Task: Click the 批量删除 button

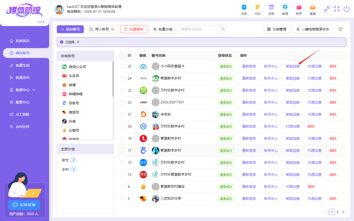Action: 134,29
